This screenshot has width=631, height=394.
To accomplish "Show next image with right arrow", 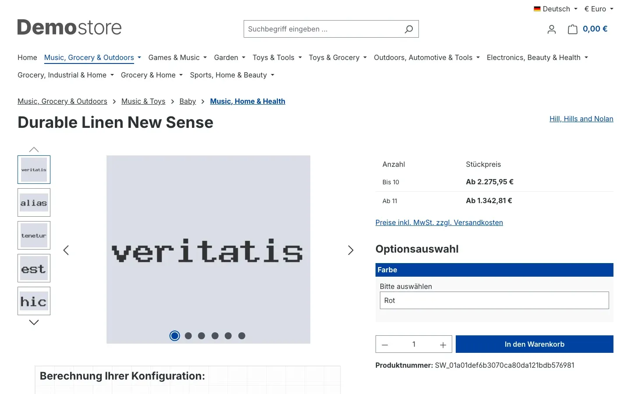I will [x=351, y=250].
